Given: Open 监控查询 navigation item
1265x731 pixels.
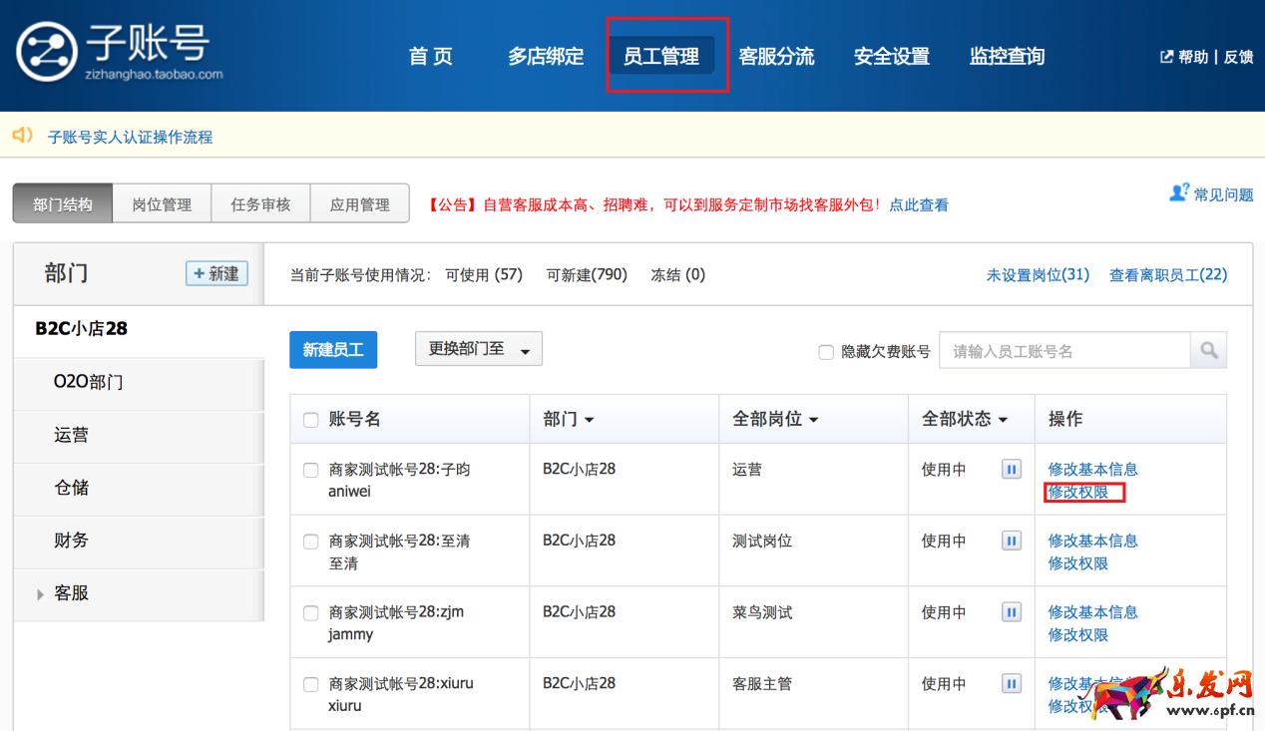Looking at the screenshot, I should click(x=1008, y=56).
